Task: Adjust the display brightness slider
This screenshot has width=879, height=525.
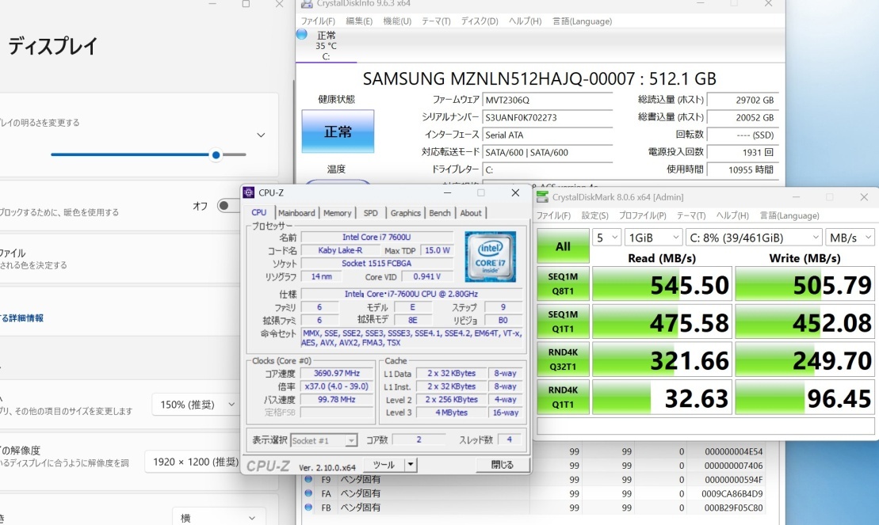Action: (148, 154)
